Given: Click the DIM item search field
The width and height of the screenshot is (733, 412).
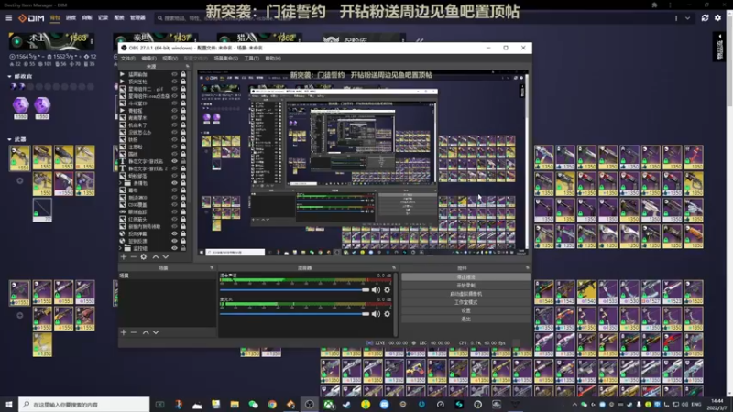Looking at the screenshot, I should pos(411,18).
